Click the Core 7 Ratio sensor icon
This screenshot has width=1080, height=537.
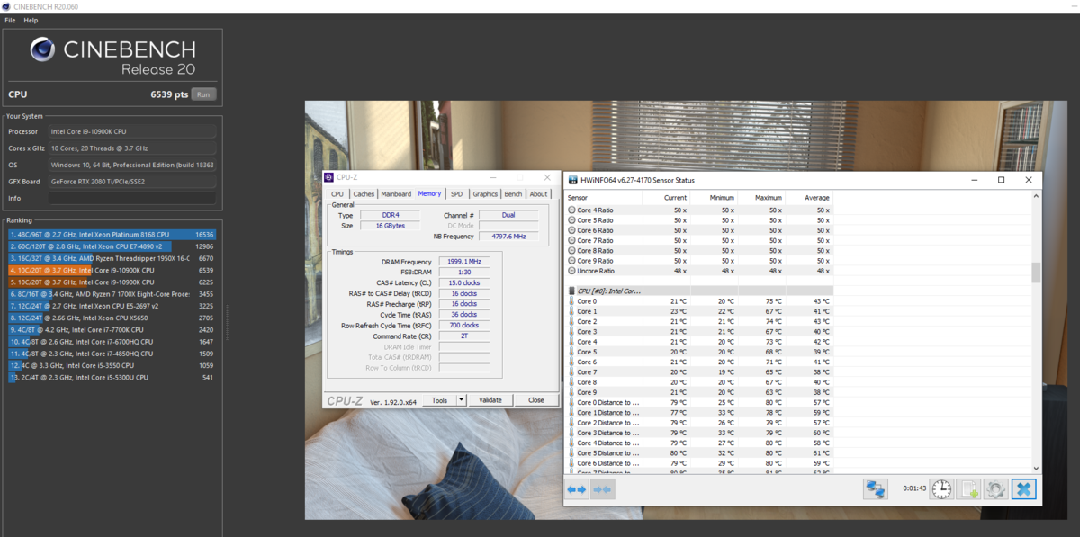click(571, 240)
